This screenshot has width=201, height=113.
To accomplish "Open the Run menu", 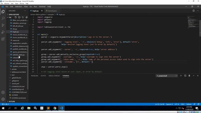I will (35, 7).
